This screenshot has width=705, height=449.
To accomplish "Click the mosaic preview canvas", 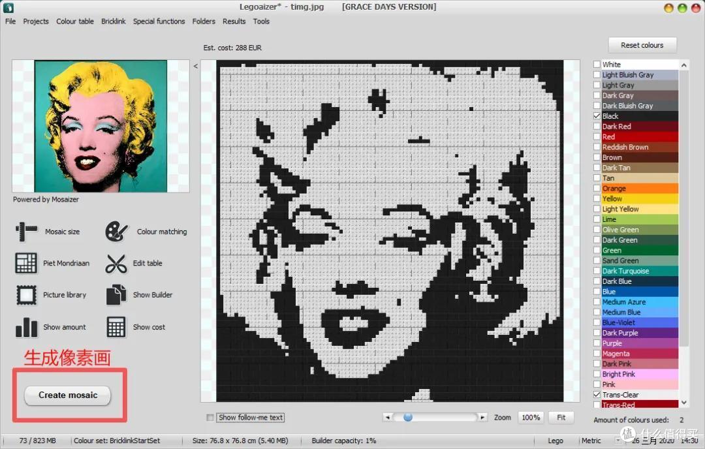I will pyautogui.click(x=390, y=230).
